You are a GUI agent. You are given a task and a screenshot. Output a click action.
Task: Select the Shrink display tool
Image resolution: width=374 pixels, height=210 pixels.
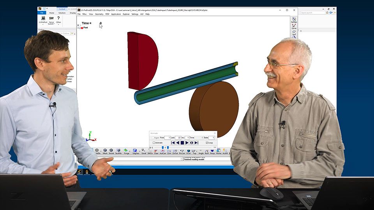[x=111, y=151]
